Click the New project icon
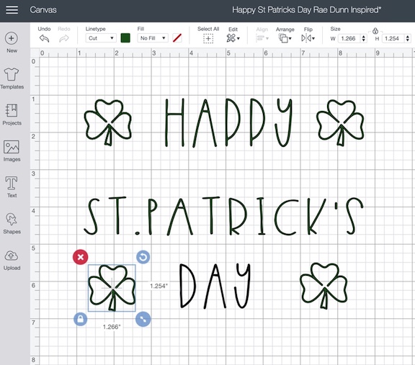The width and height of the screenshot is (415, 365). coord(12,38)
